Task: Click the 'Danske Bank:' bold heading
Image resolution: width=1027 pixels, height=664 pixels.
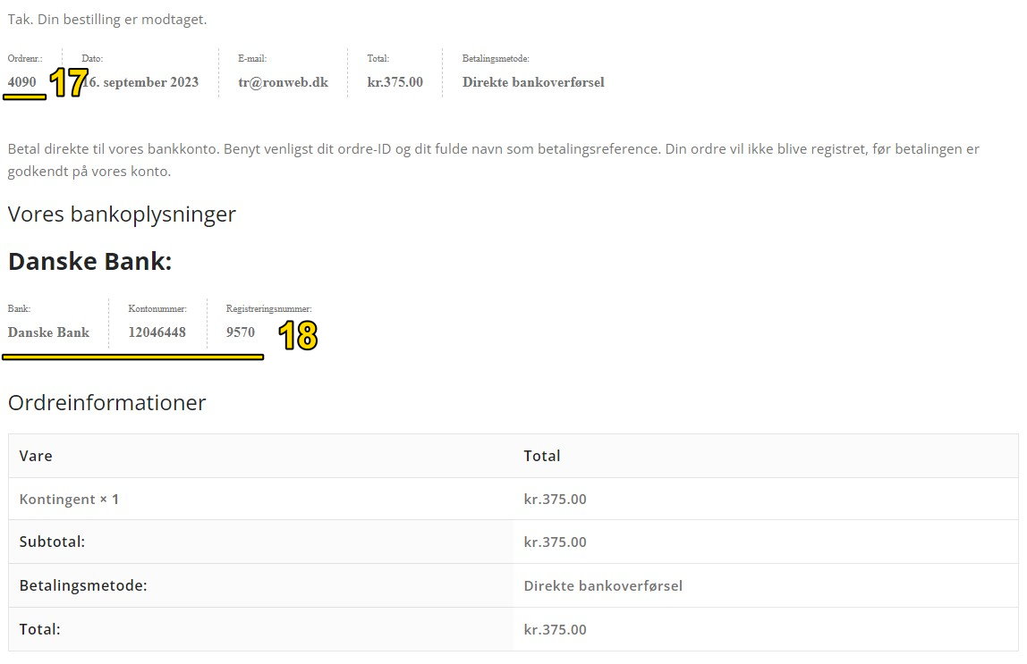Action: [89, 261]
